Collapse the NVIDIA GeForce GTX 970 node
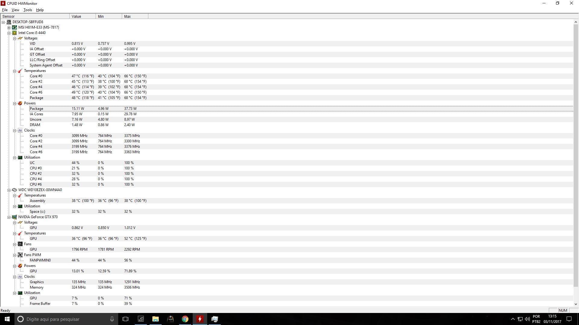 pos(9,217)
